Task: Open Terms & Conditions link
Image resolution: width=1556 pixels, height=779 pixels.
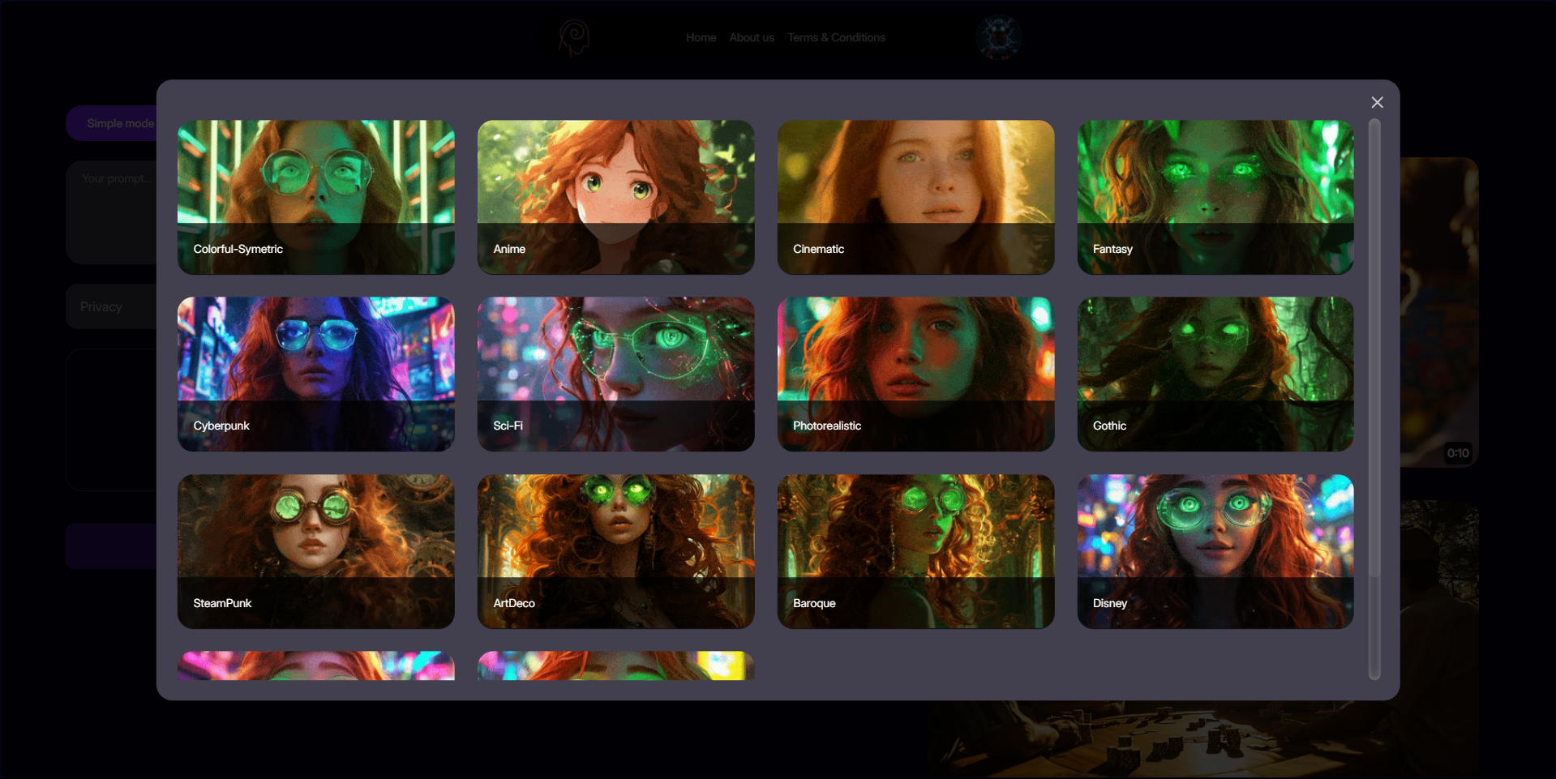Action: (x=836, y=37)
